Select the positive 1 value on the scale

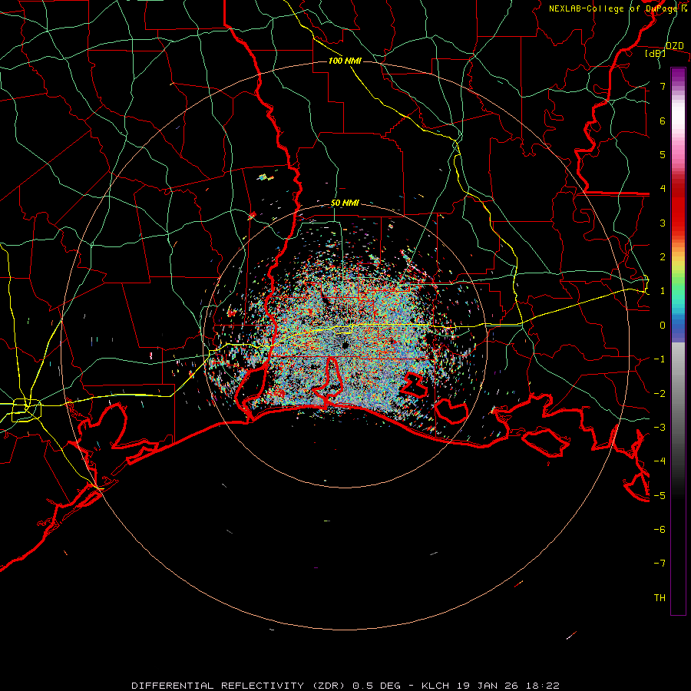663,291
